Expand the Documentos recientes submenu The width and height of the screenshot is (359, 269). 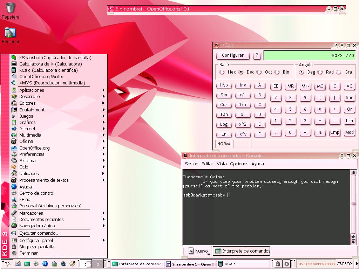click(59, 219)
